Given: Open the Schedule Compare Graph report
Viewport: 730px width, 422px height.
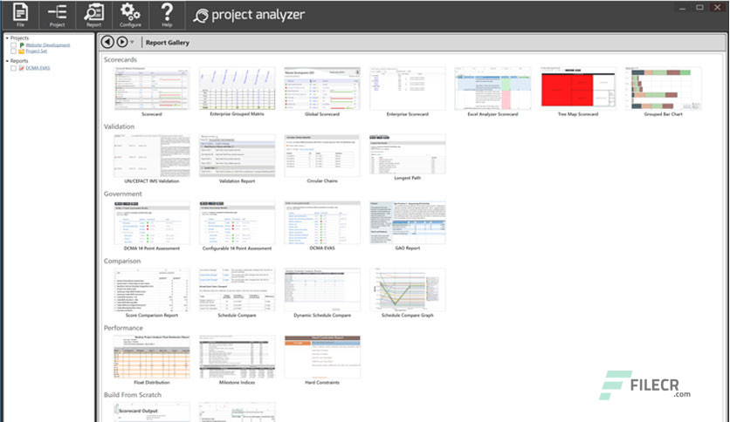Looking at the screenshot, I should coord(408,289).
